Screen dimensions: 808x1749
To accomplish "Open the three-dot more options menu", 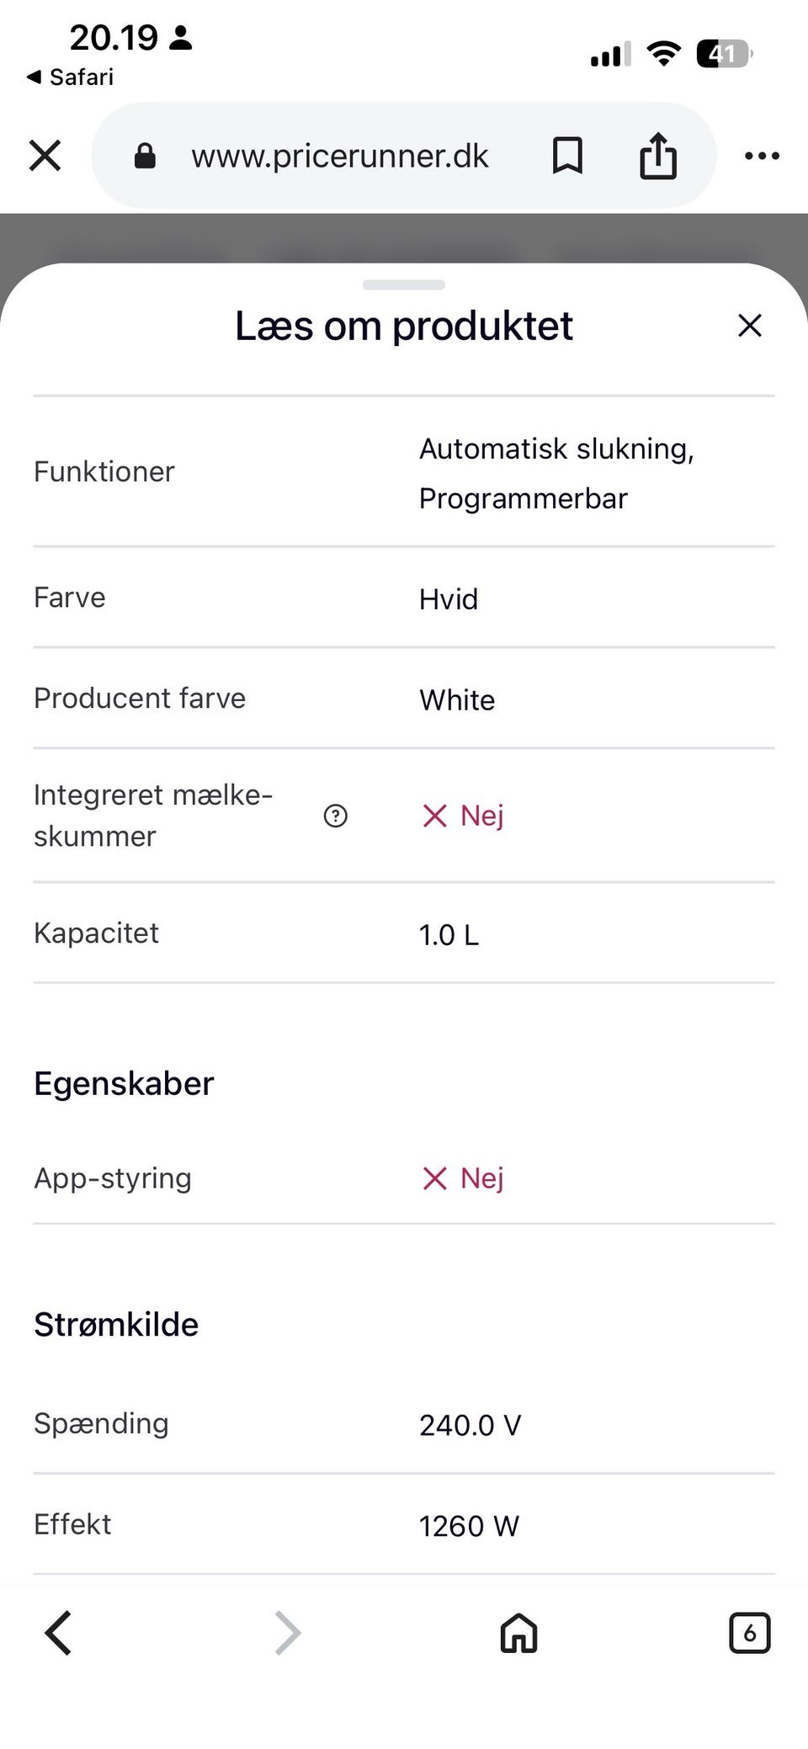I will click(x=762, y=156).
